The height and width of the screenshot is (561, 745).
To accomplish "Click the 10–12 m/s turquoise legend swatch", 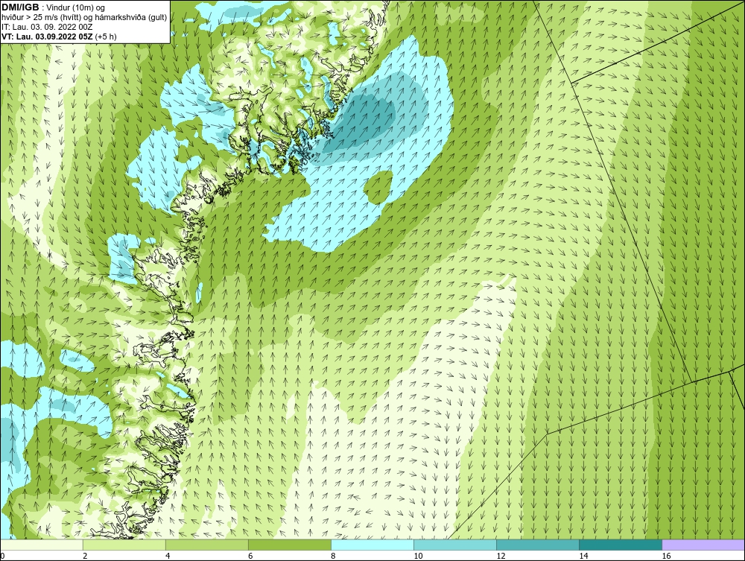I will click(455, 545).
